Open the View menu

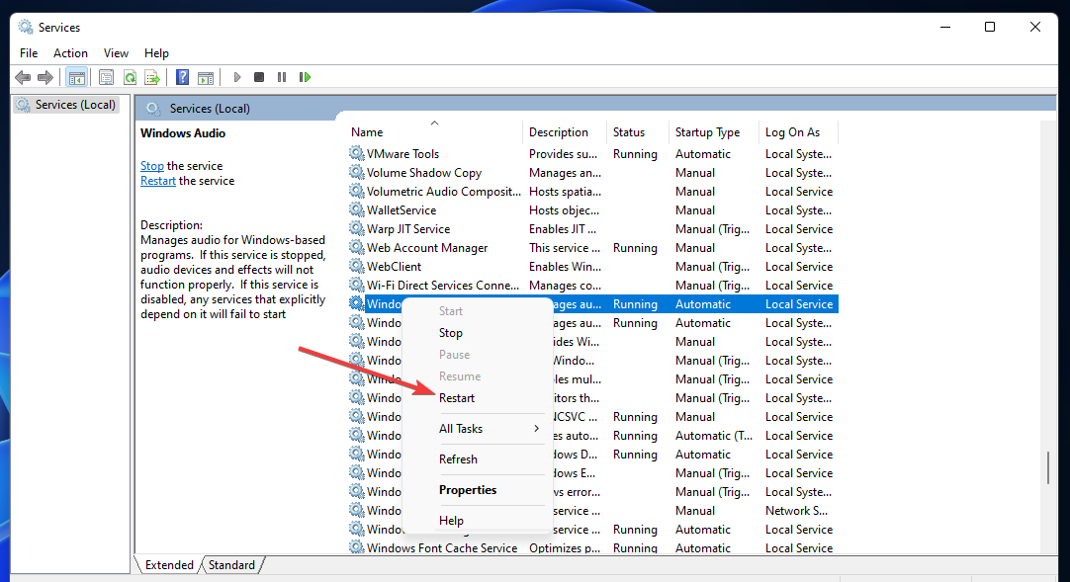tap(116, 53)
